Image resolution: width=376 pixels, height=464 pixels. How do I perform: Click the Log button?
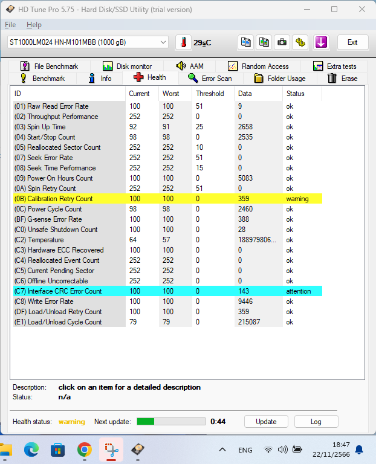pyautogui.click(x=316, y=421)
